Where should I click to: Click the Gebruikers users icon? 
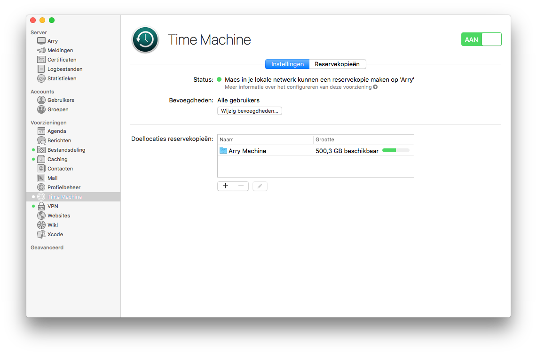click(x=41, y=100)
